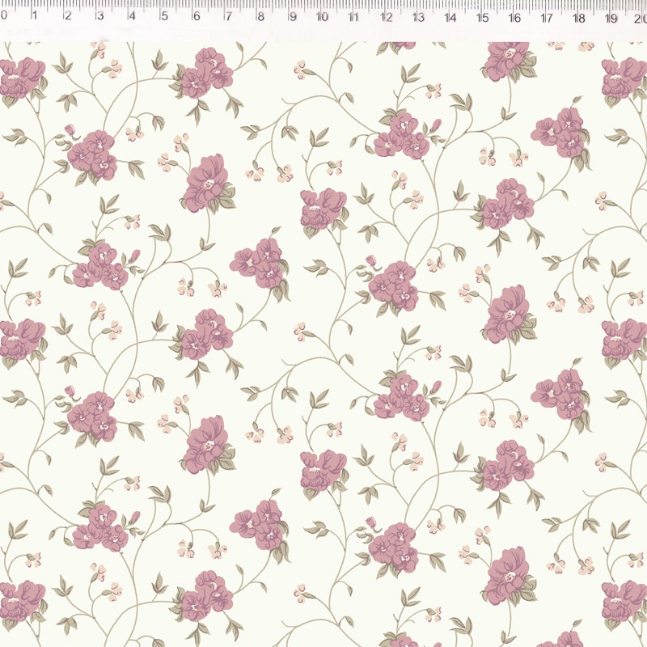Click the number 15 on the ruler
The image size is (647, 647).
tap(482, 16)
